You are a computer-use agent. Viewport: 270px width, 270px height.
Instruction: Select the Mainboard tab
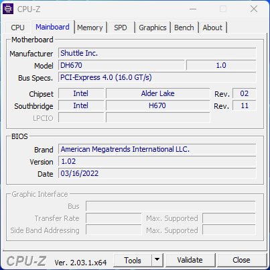click(x=52, y=27)
